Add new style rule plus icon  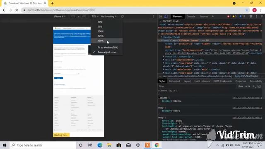(x=254, y=87)
